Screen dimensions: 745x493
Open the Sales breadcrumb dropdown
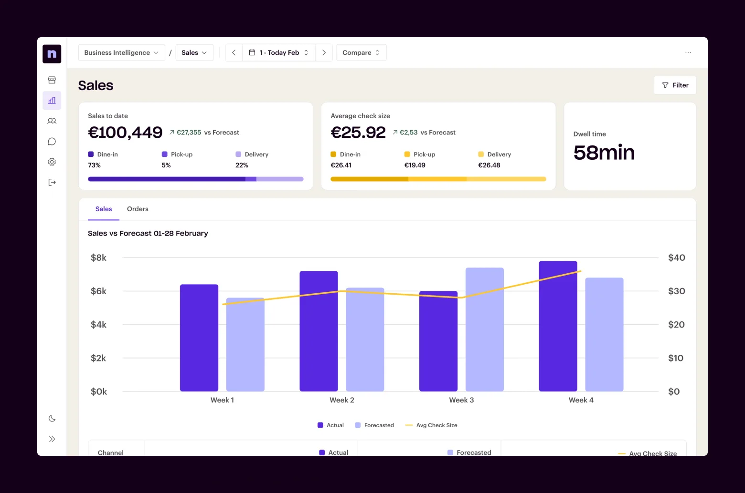(194, 52)
